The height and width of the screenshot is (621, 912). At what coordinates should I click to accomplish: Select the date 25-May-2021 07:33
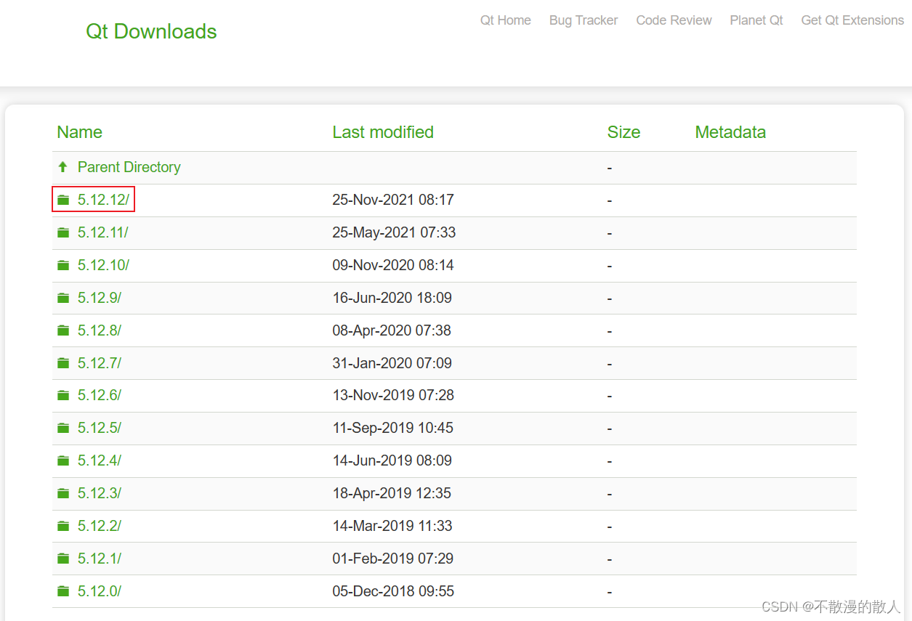395,232
